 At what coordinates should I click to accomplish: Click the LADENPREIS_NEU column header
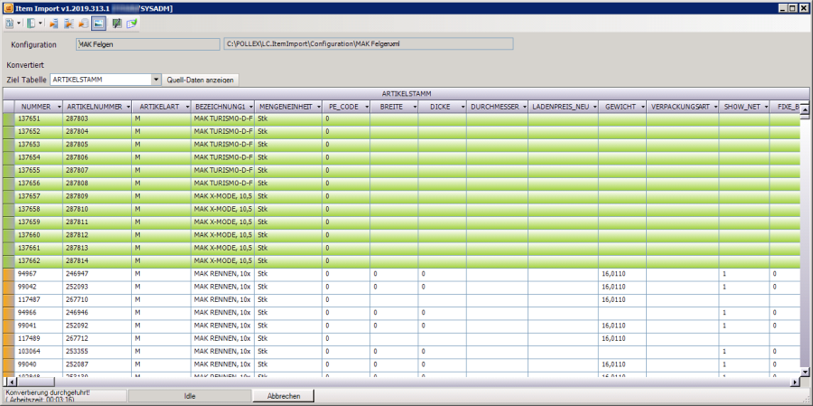point(560,107)
